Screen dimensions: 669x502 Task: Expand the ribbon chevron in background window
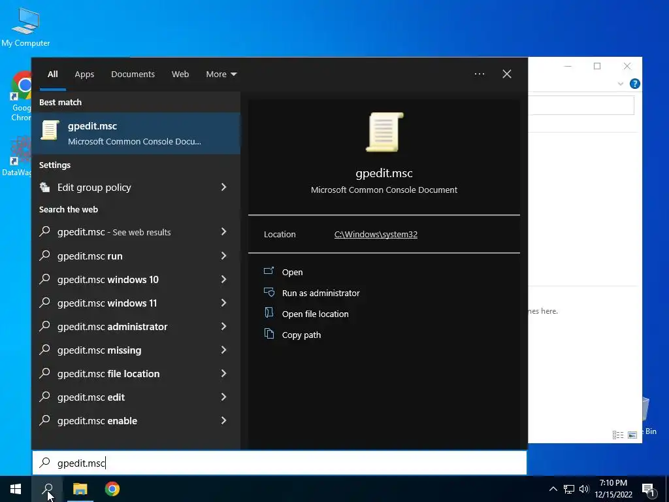(x=621, y=84)
